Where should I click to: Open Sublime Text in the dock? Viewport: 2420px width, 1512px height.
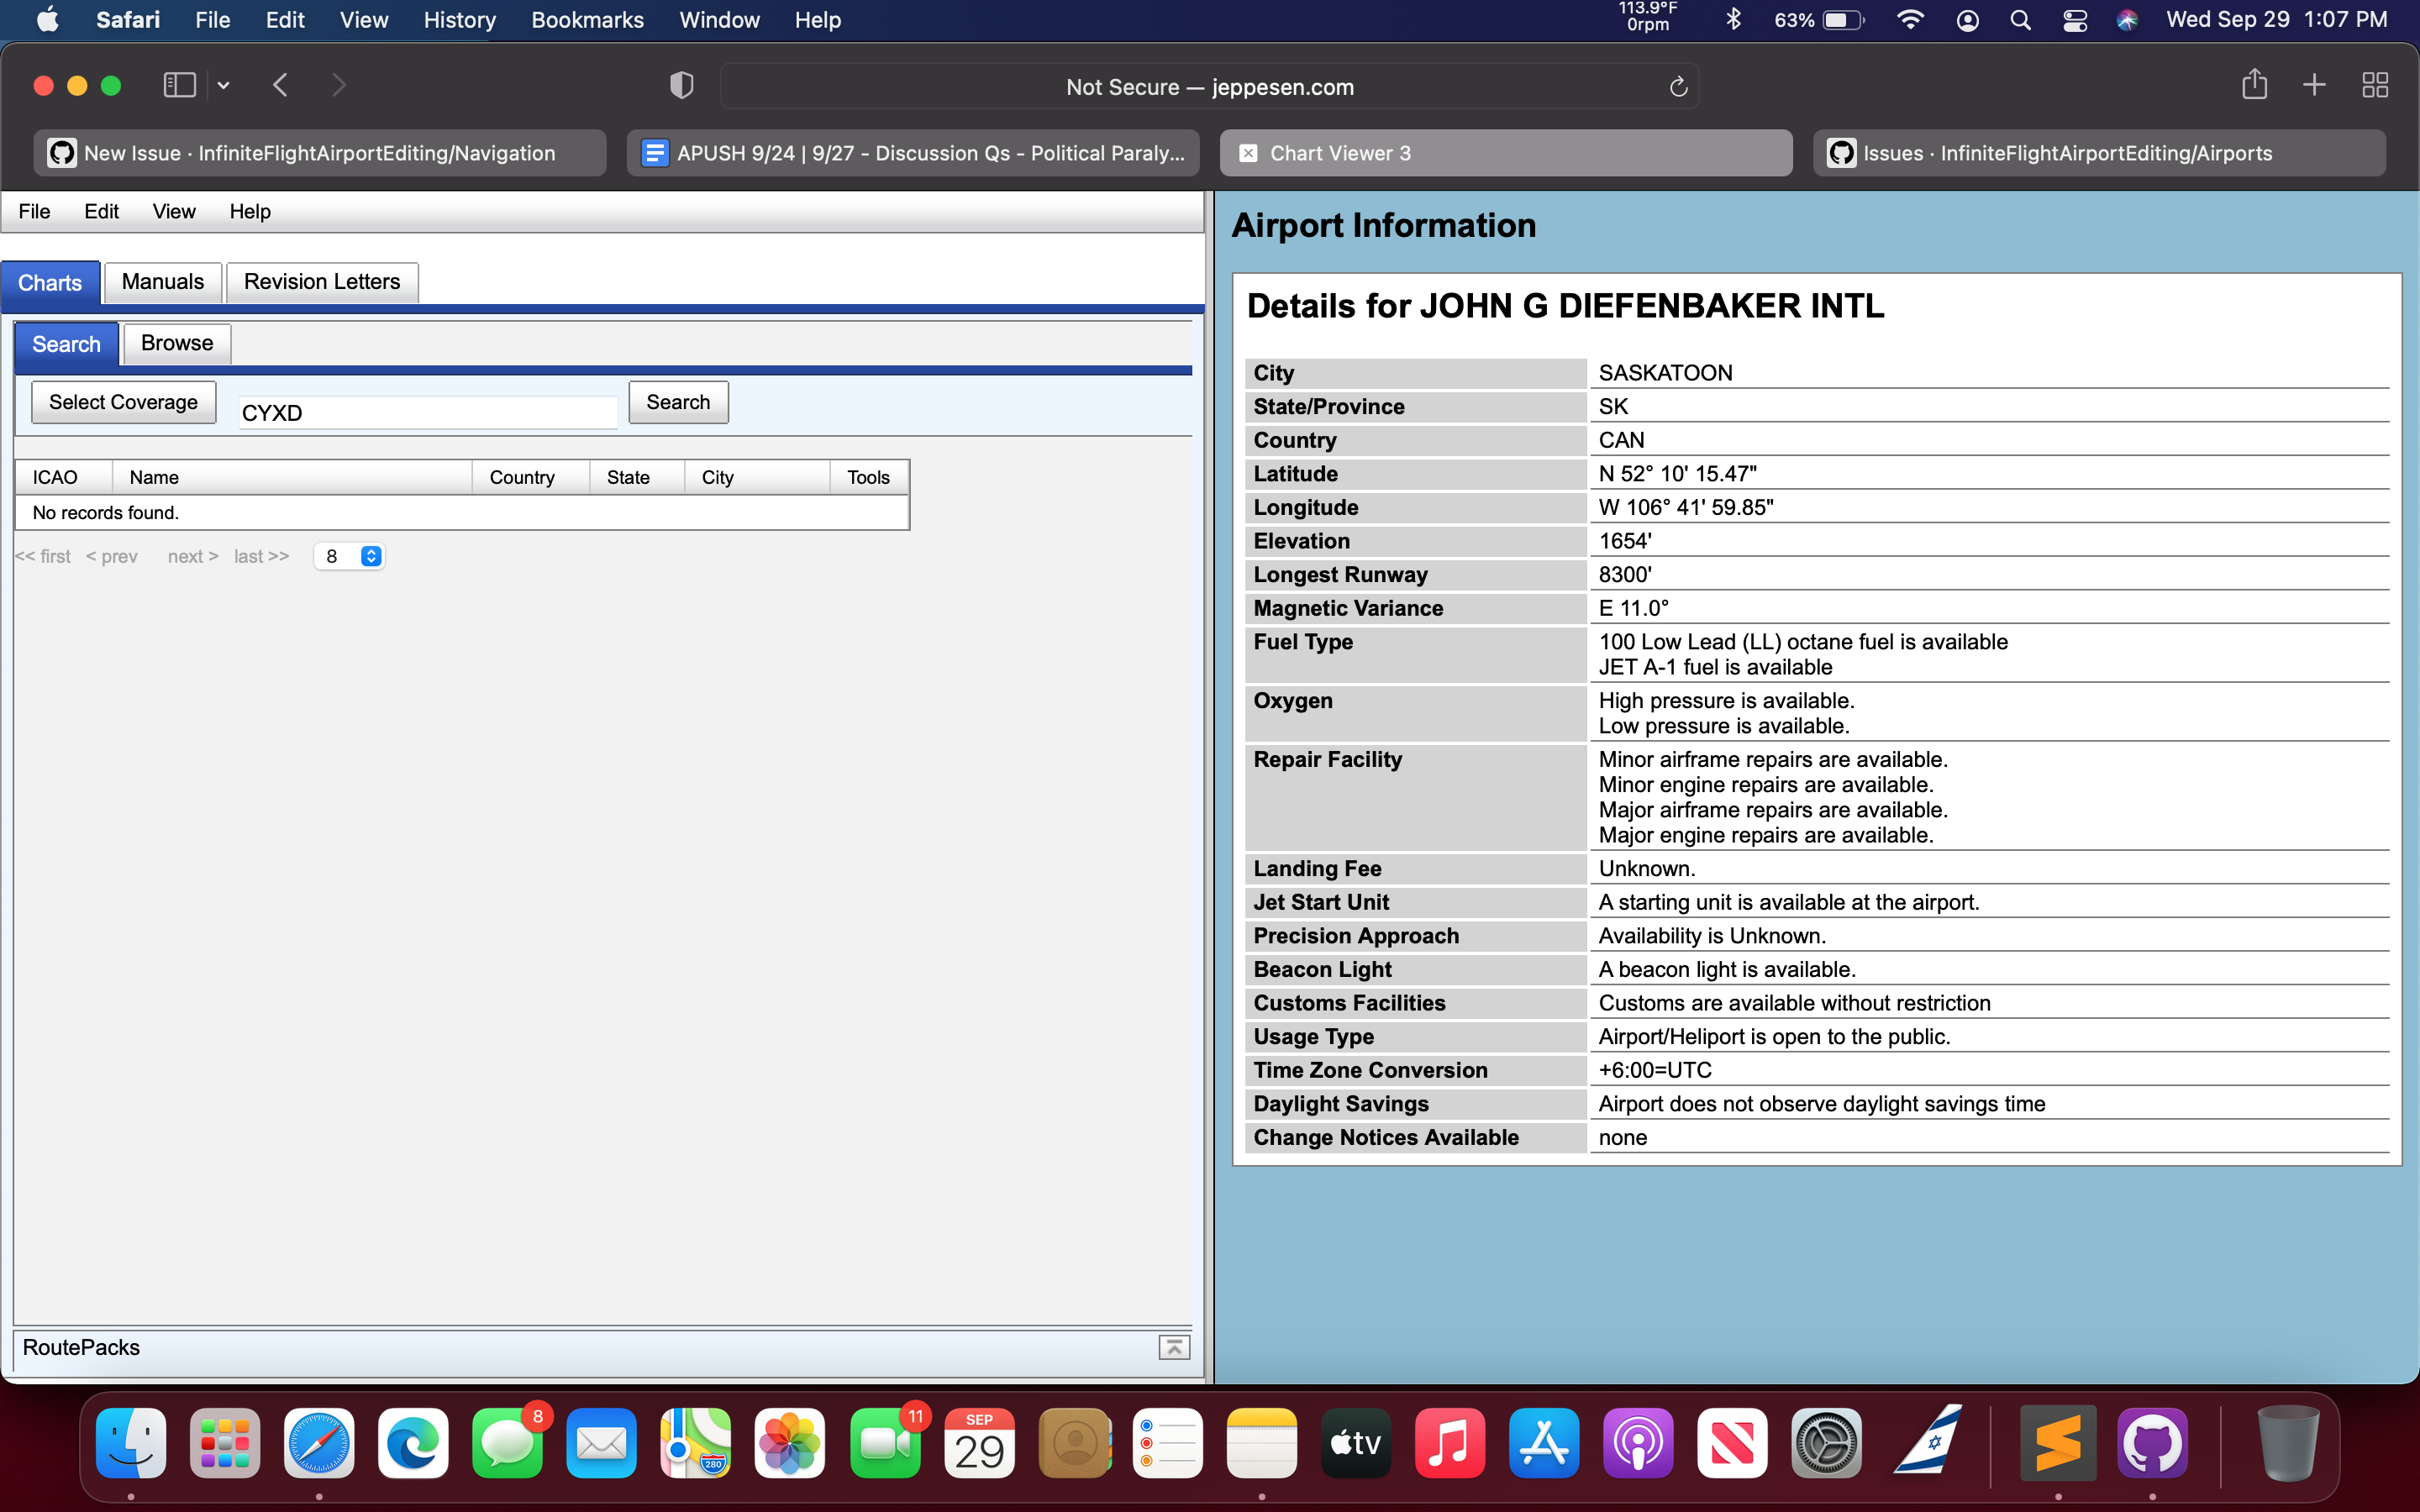tap(2058, 1443)
